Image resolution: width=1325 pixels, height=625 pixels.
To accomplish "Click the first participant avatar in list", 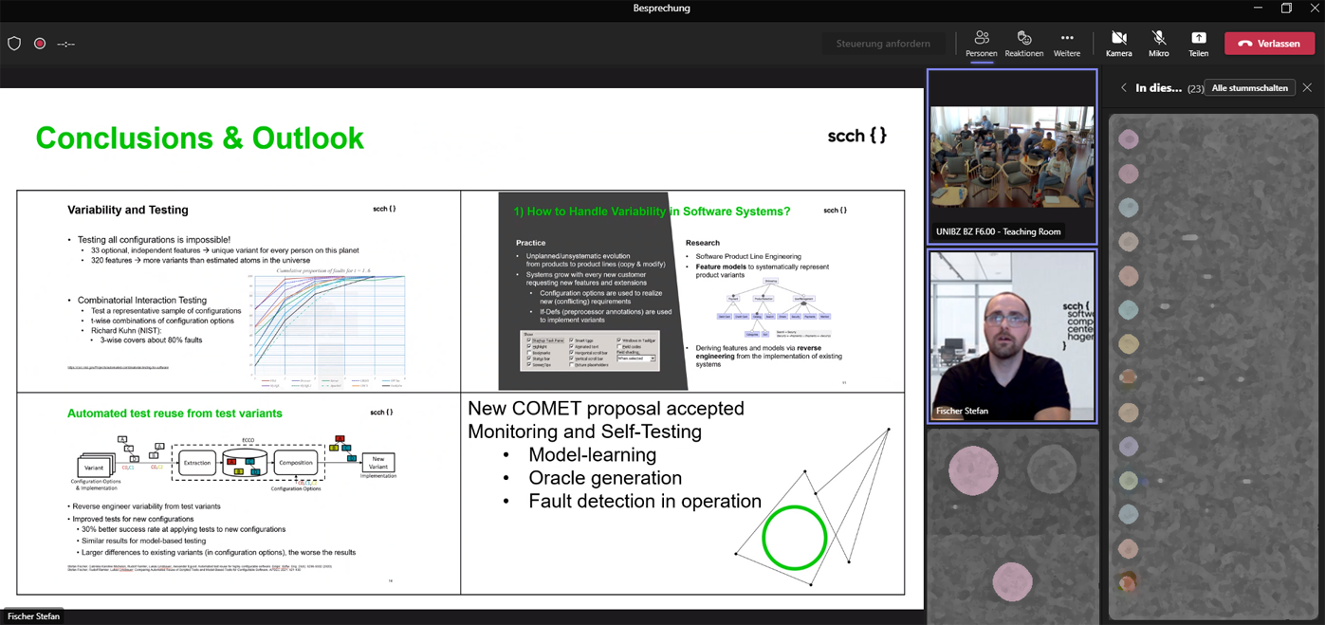I will click(1128, 140).
